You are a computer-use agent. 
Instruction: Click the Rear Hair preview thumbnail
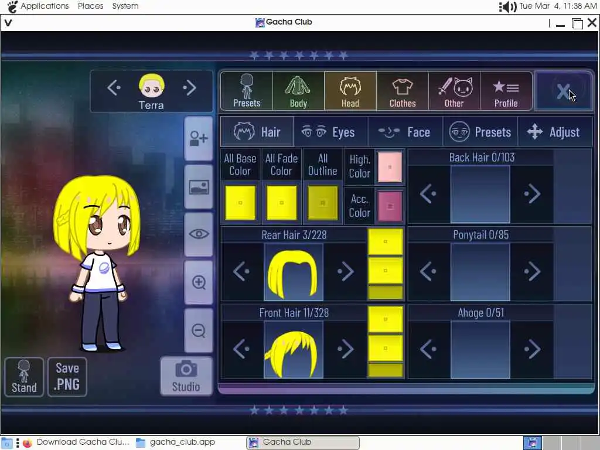[x=294, y=272]
